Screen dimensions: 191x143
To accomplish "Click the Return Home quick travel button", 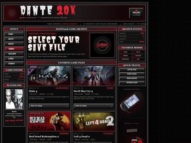I will tap(132, 70).
